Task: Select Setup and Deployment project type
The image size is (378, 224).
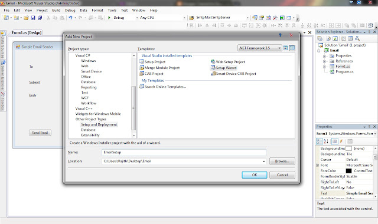Action: pyautogui.click(x=99, y=124)
